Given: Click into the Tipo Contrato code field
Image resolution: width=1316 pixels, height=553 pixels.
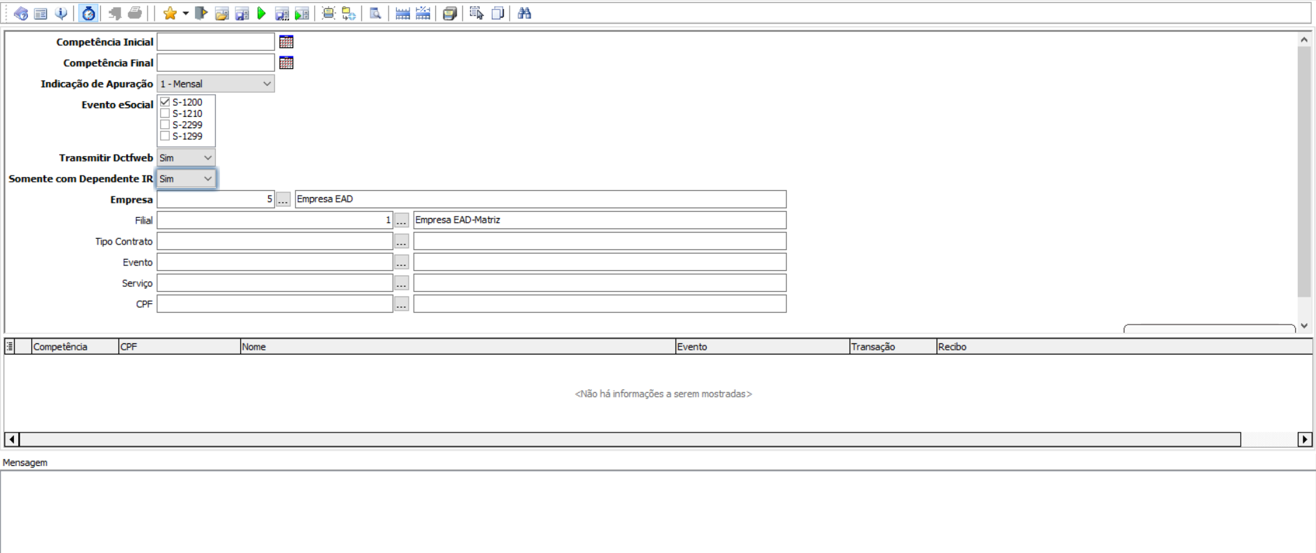Looking at the screenshot, I should (x=274, y=242).
